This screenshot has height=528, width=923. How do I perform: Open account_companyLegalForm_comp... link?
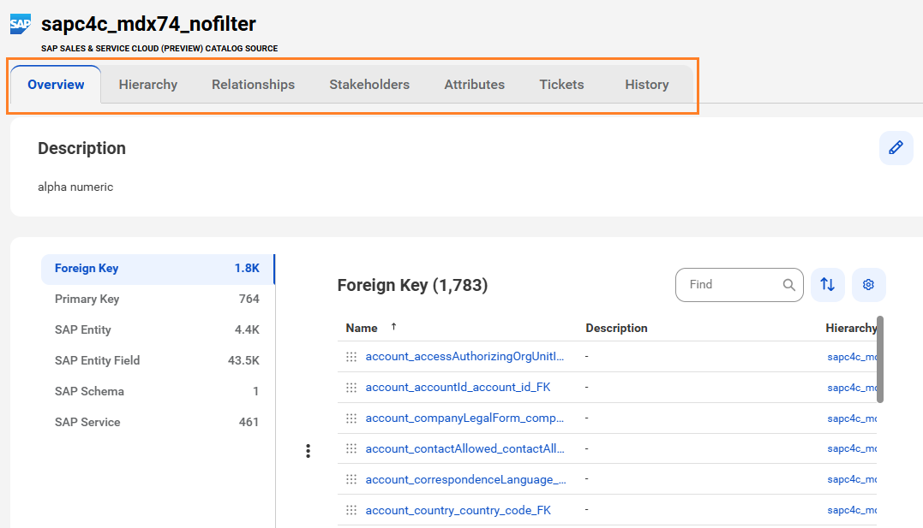464,418
